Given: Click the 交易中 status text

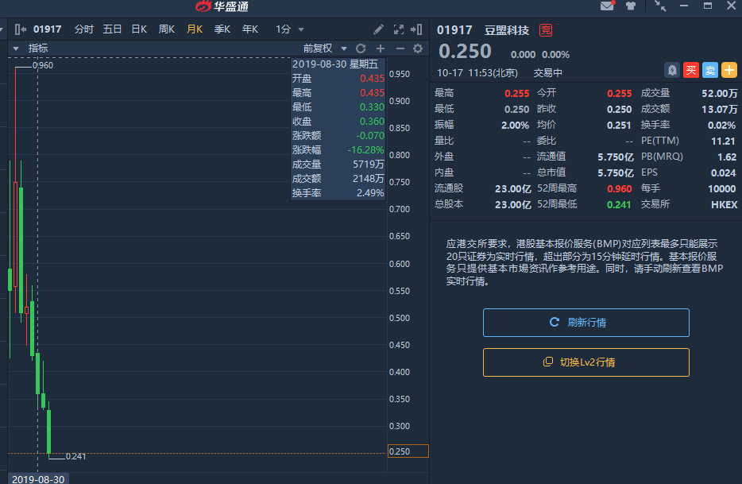Looking at the screenshot, I should [x=548, y=73].
